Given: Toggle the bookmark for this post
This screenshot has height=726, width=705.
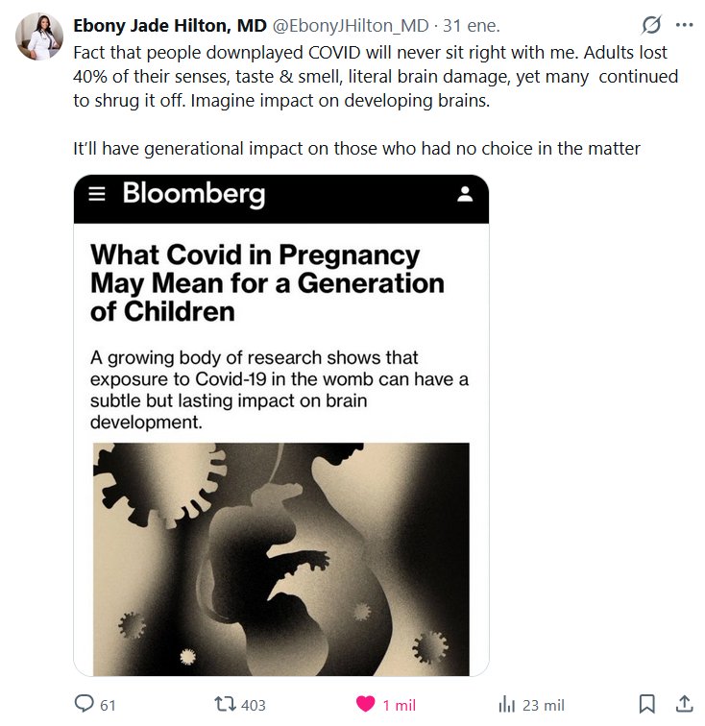Looking at the screenshot, I should pyautogui.click(x=647, y=704).
